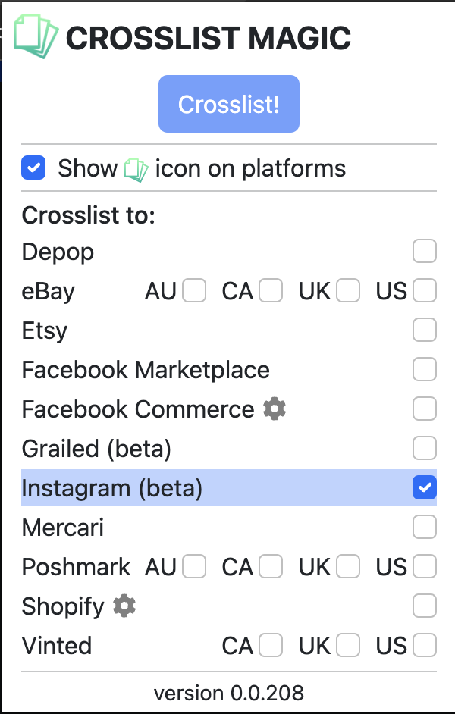
Task: Check the Facebook Commerce checkbox
Action: [424, 409]
